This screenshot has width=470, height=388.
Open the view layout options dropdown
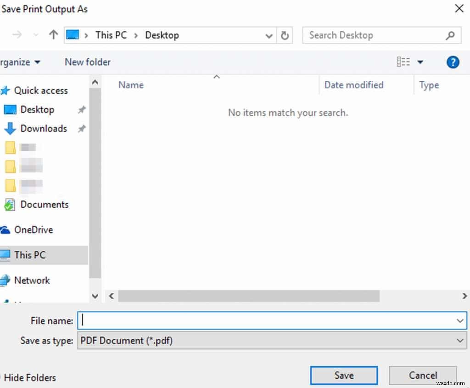coord(421,62)
